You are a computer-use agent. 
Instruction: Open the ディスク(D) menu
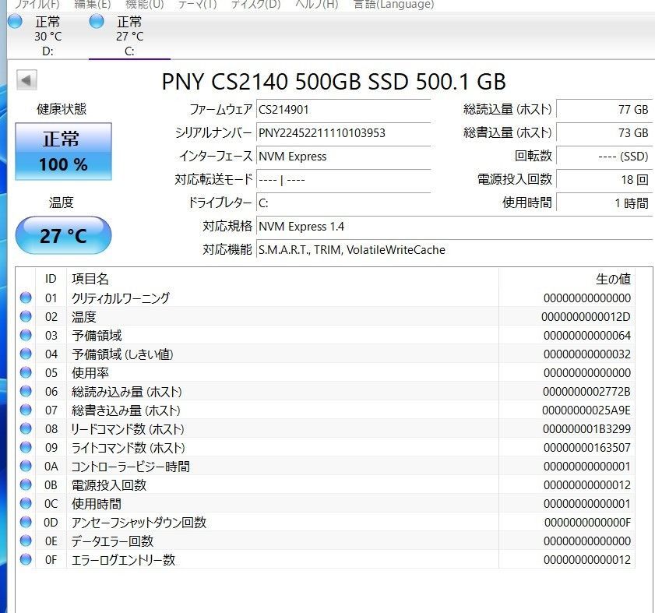tap(255, 5)
